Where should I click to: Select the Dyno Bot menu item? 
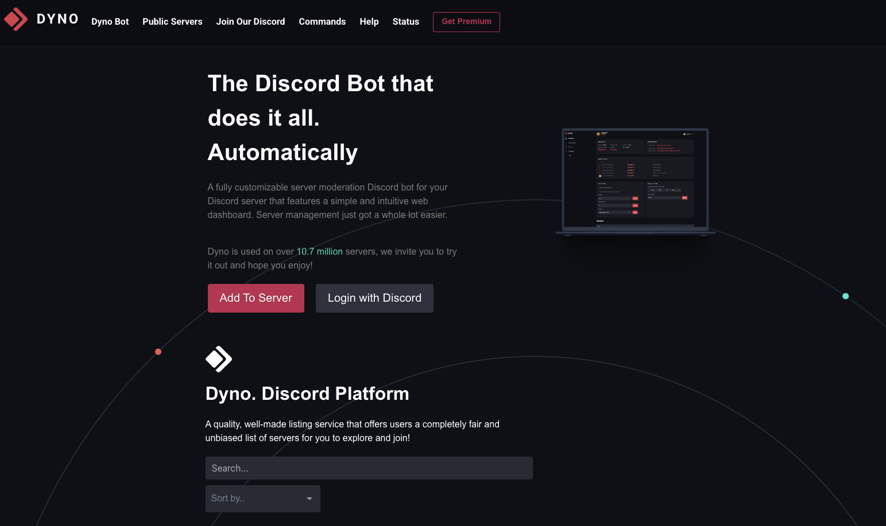(110, 22)
